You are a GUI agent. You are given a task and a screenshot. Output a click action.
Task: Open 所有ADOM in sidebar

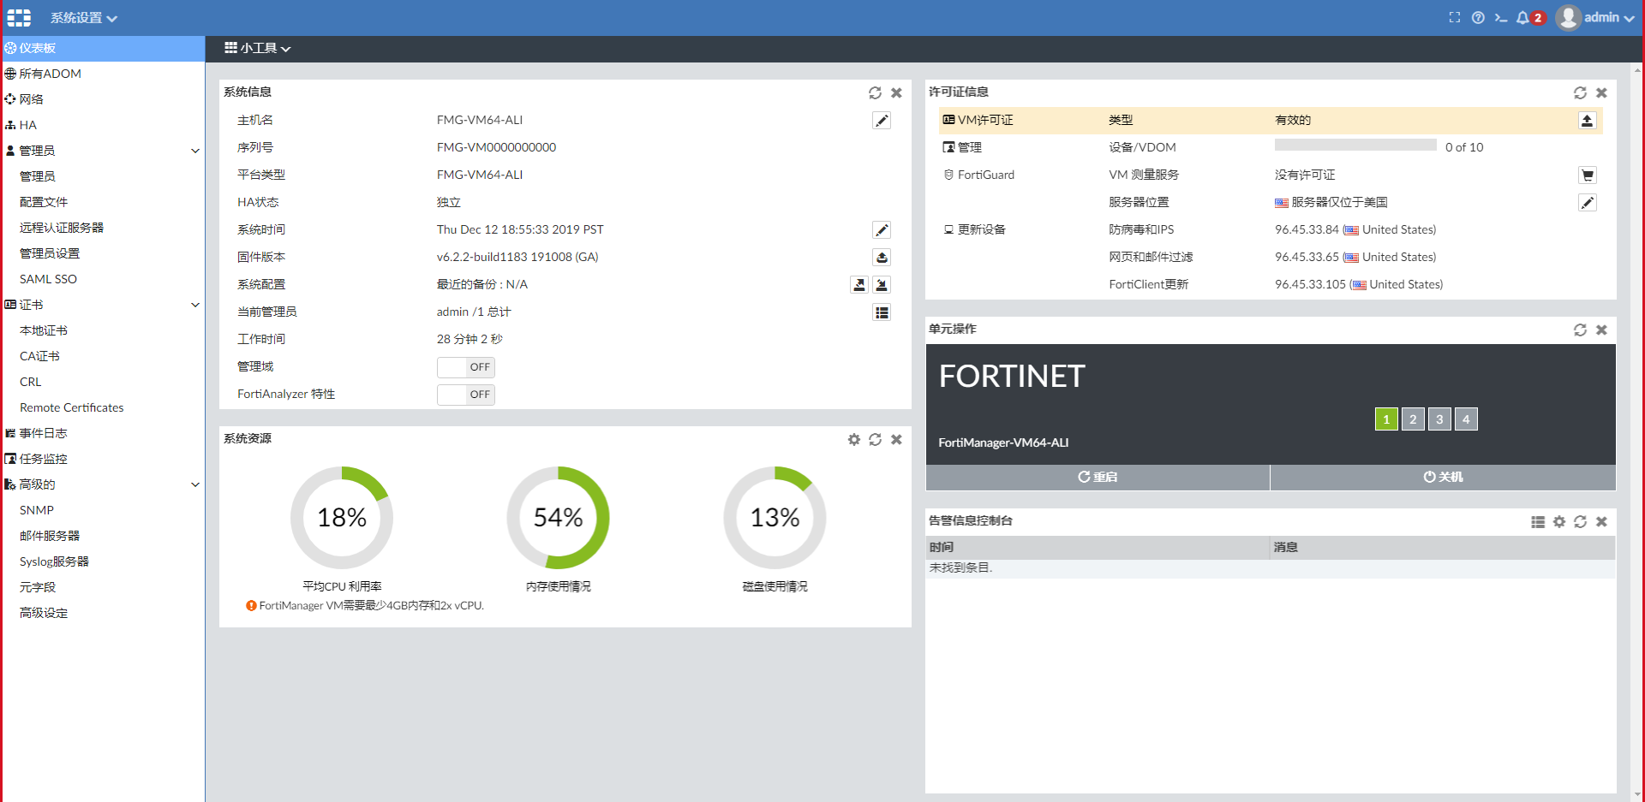[103, 74]
